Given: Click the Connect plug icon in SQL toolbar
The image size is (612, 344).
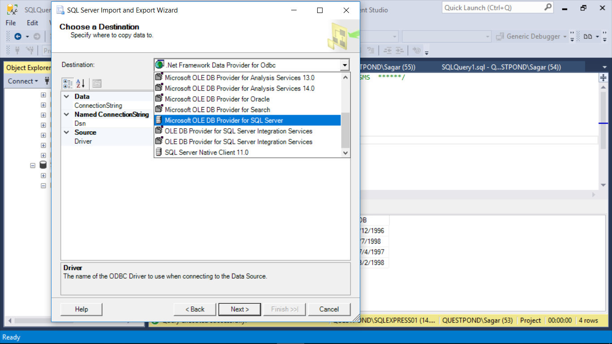Looking at the screenshot, I should (x=18, y=51).
